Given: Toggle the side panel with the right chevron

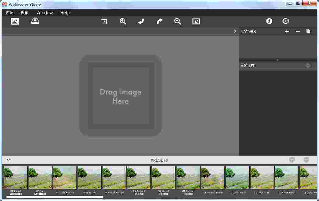Looking at the screenshot, I should coord(234,31).
